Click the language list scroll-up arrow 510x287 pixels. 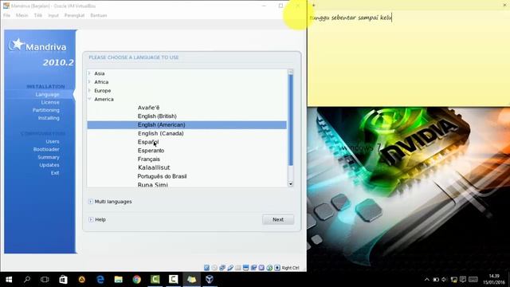(291, 72)
